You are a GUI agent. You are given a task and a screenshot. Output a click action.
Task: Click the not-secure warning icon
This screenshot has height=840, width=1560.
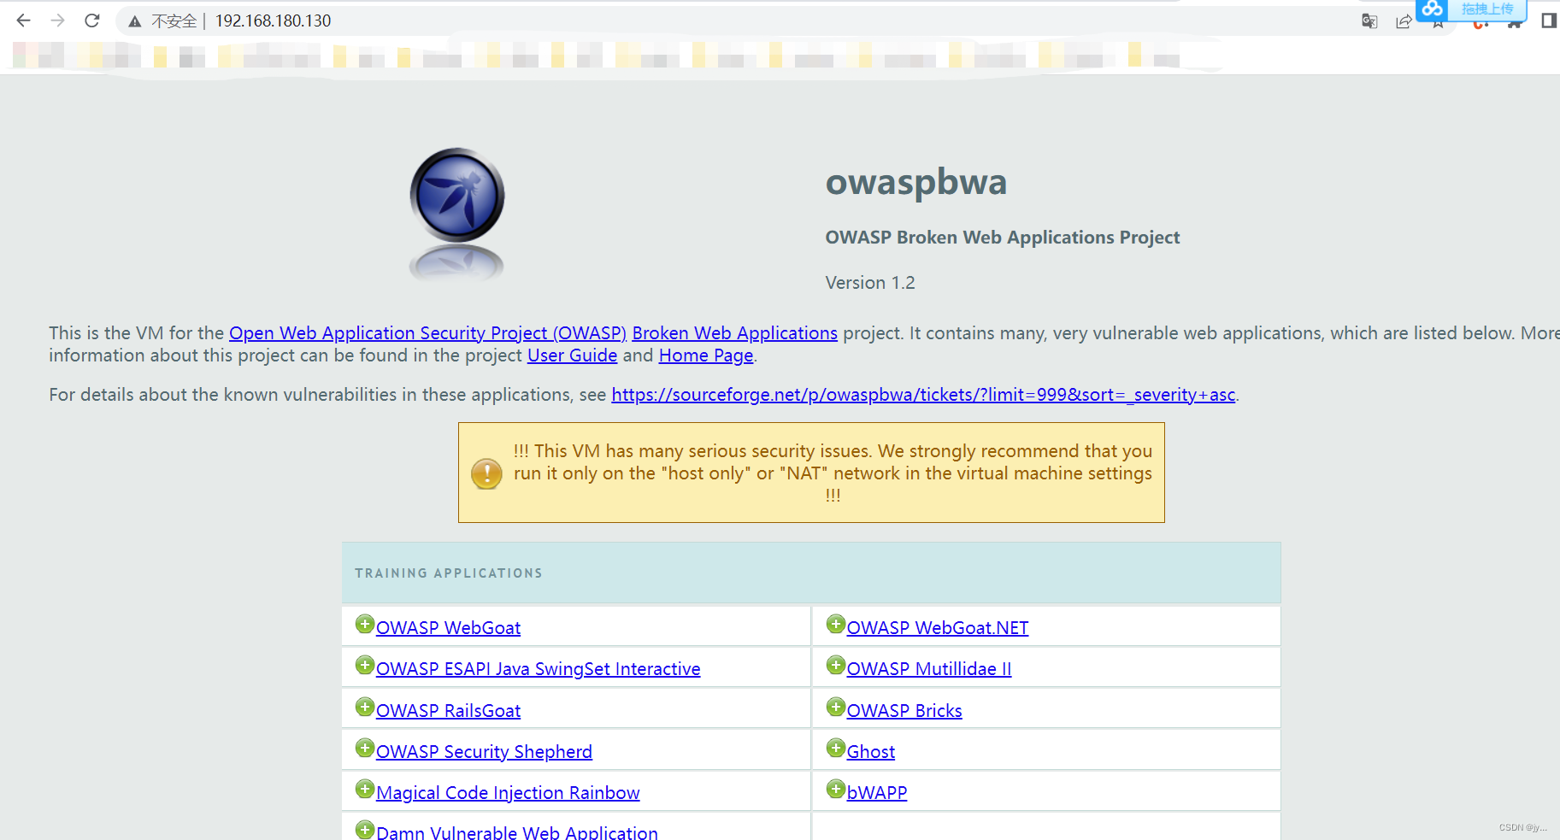click(x=135, y=21)
